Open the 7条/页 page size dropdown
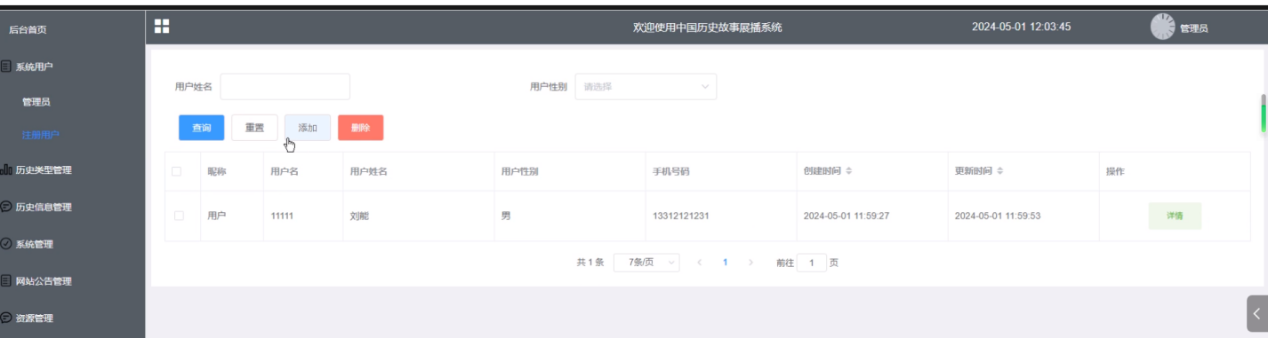This screenshot has width=1268, height=338. 646,263
